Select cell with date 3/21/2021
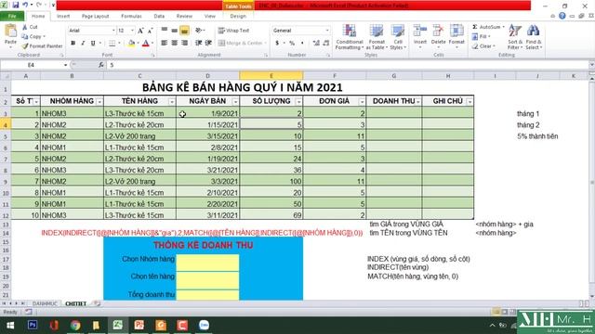The height and width of the screenshot is (334, 595). tap(207, 170)
